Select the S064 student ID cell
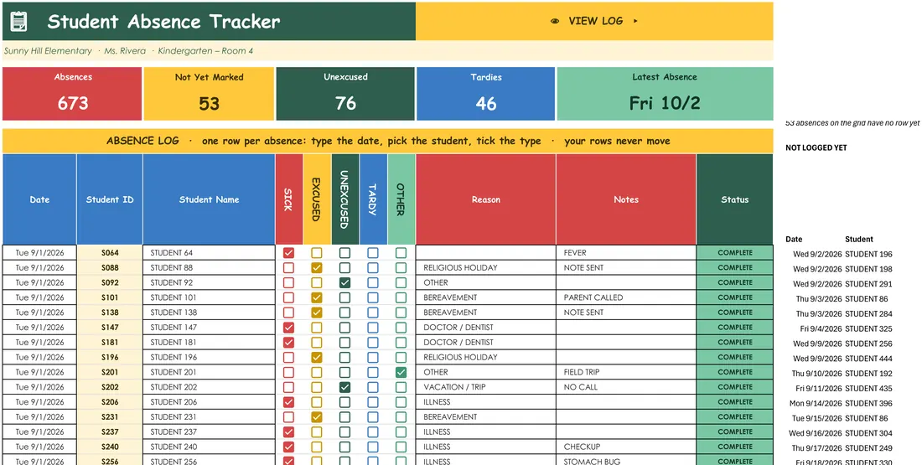The image size is (922, 465). 109,253
